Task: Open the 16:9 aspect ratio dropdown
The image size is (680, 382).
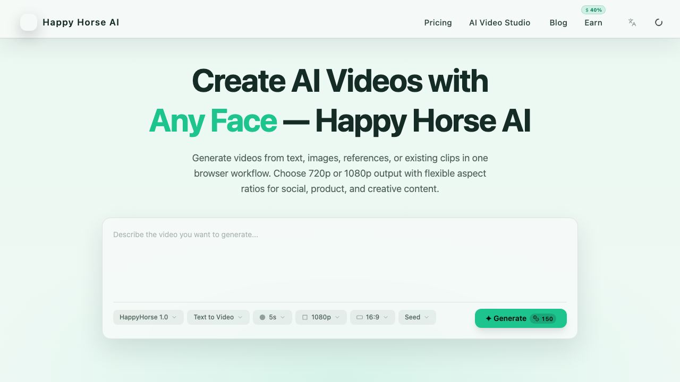Action: pyautogui.click(x=372, y=317)
